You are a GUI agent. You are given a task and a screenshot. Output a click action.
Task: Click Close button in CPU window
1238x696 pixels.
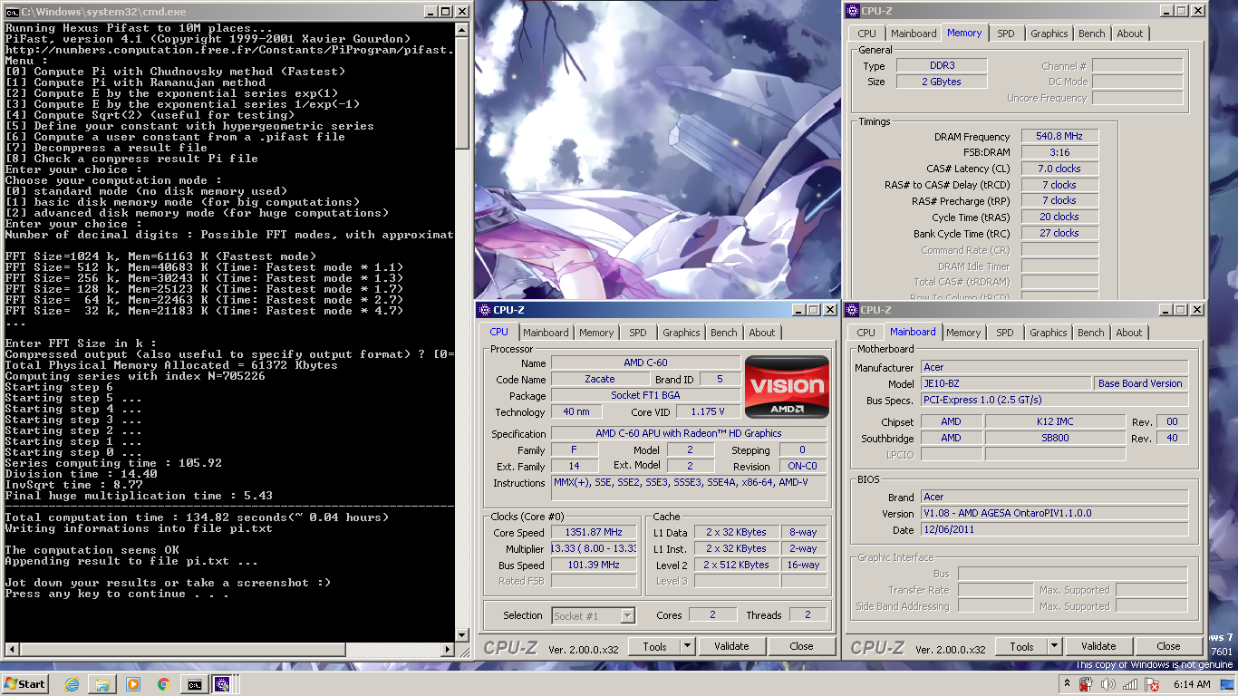[801, 646]
